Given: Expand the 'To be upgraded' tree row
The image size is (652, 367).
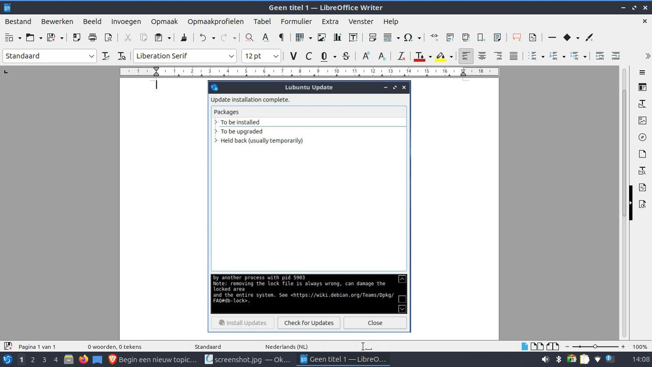Looking at the screenshot, I should point(216,132).
